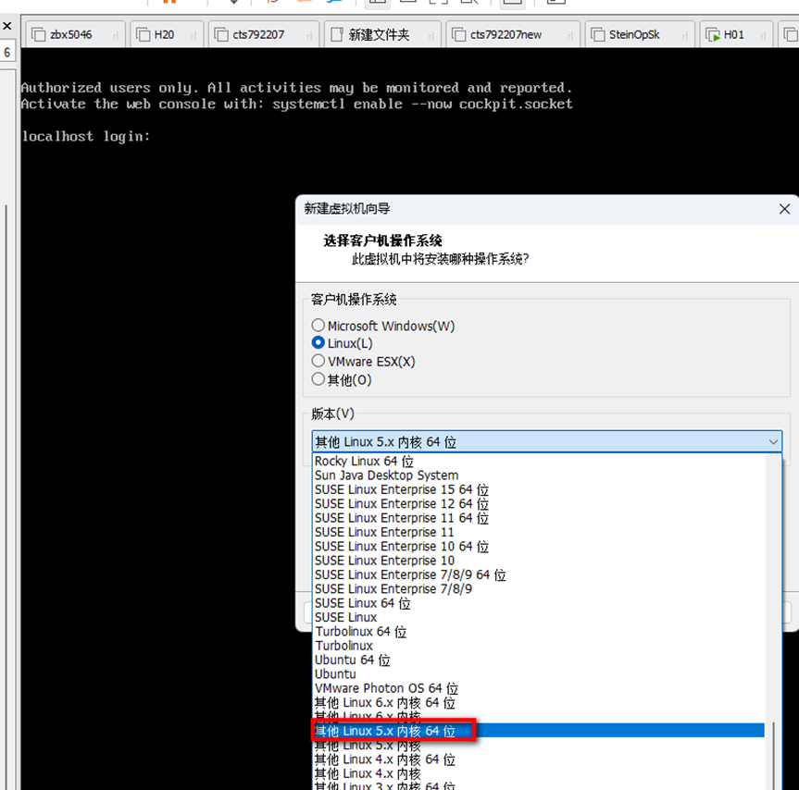Select the cts792207 tab

264,34
